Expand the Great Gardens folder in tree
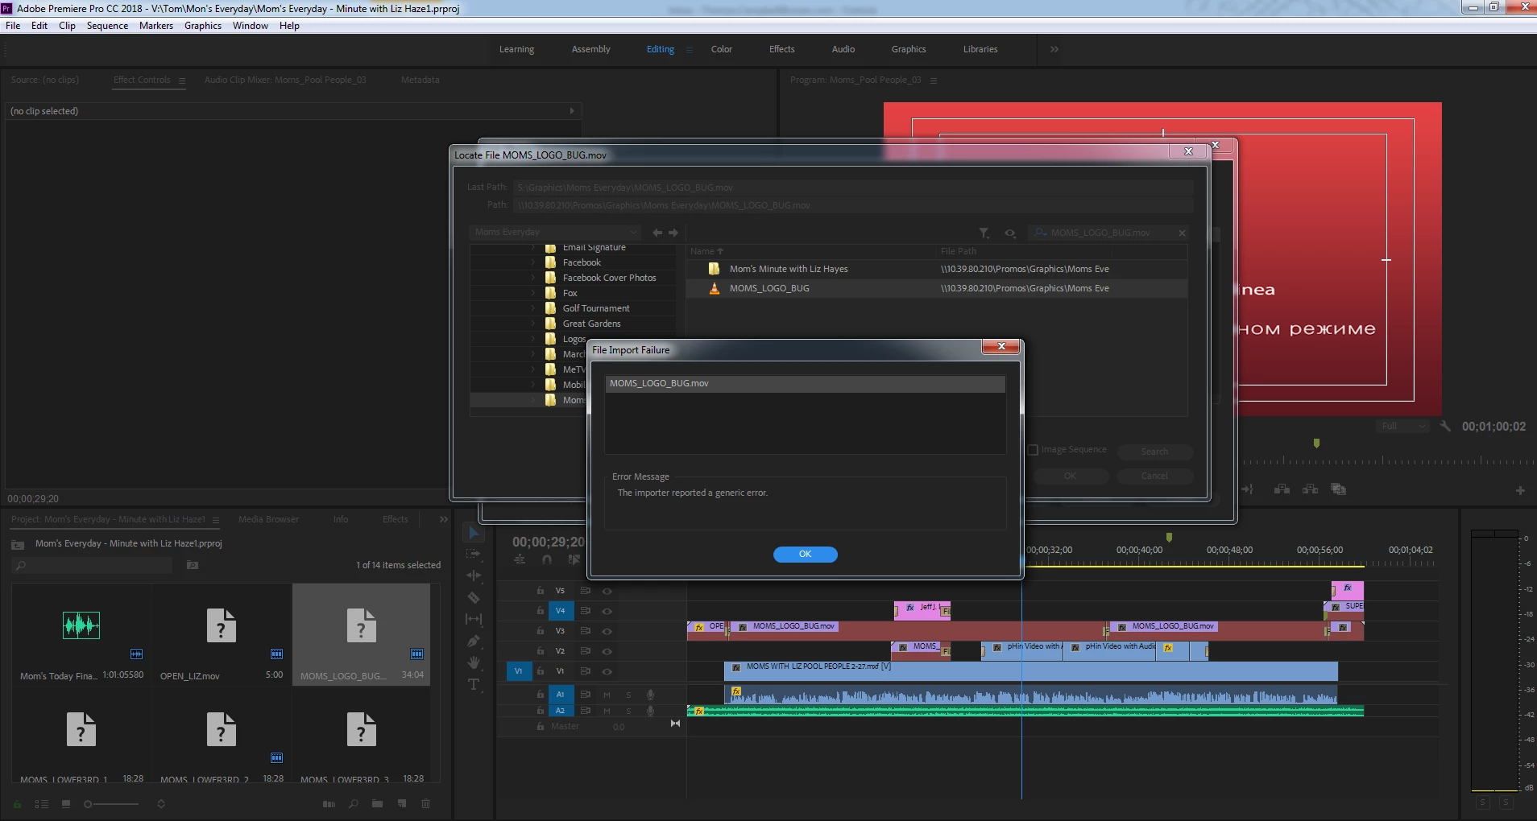This screenshot has width=1537, height=821. point(532,324)
